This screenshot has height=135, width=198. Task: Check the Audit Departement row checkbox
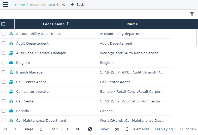point(3,44)
